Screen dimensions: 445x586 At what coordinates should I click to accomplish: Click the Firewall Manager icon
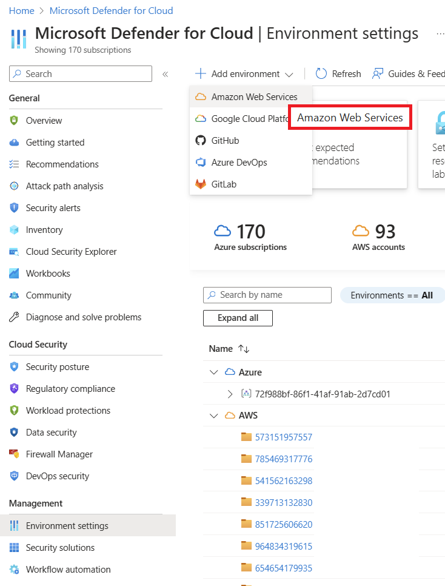pos(14,454)
